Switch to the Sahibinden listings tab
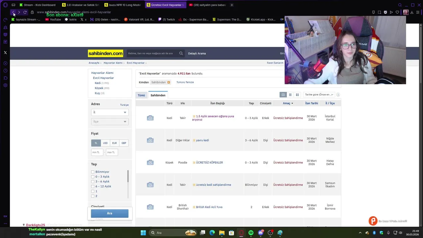The width and height of the screenshot is (423, 238). pyautogui.click(x=158, y=95)
